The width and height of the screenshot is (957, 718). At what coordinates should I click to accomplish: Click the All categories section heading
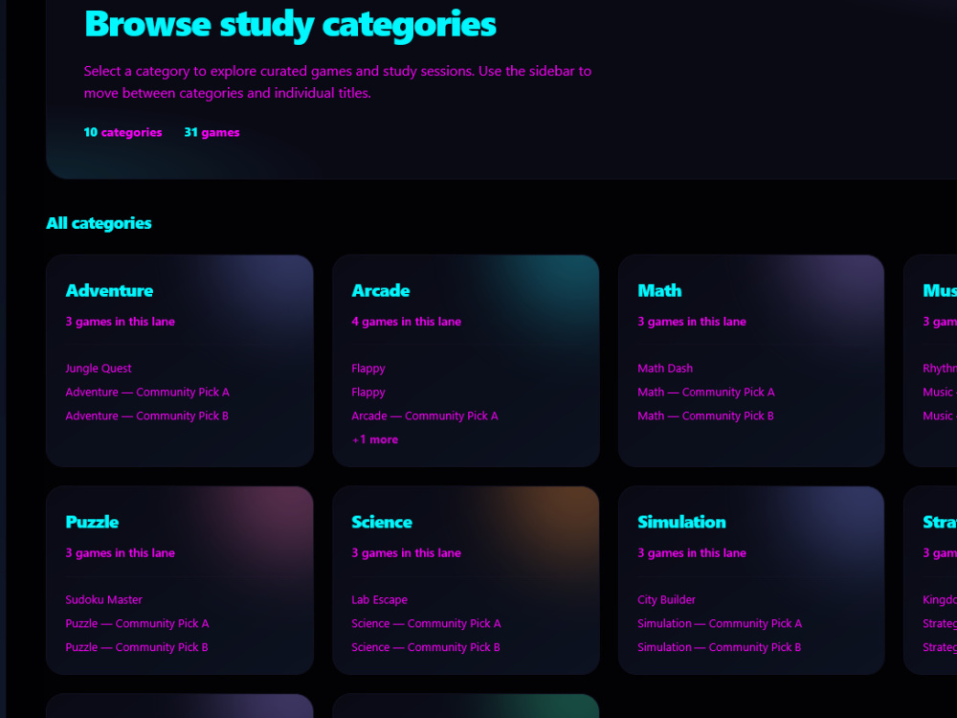99,223
